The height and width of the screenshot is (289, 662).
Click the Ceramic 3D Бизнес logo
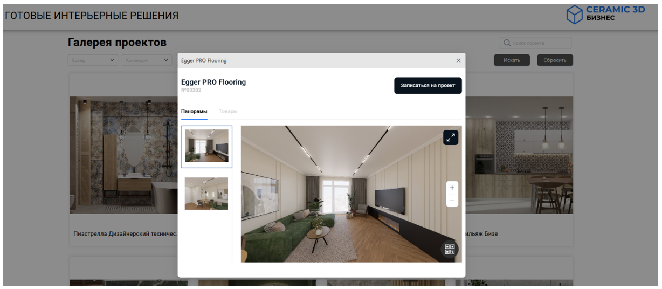605,14
